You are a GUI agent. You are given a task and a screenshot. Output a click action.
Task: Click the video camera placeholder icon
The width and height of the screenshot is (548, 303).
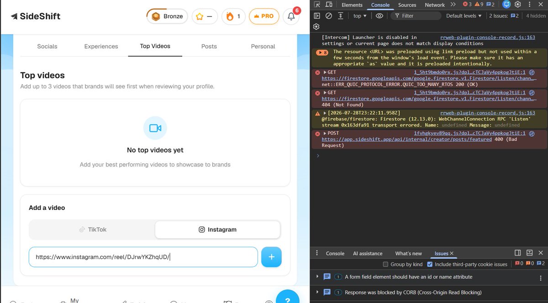155,128
